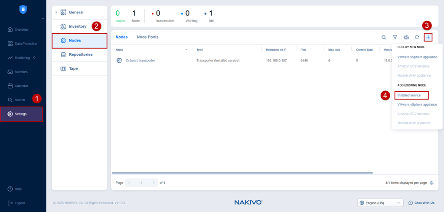The image size is (444, 212).
Task: Go to Data Protection section
Action: [23, 44]
